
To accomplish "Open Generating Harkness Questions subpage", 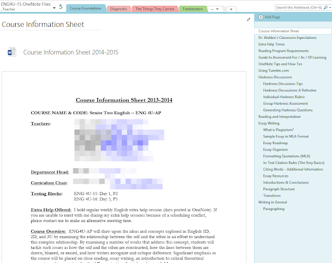I will click(x=288, y=109).
